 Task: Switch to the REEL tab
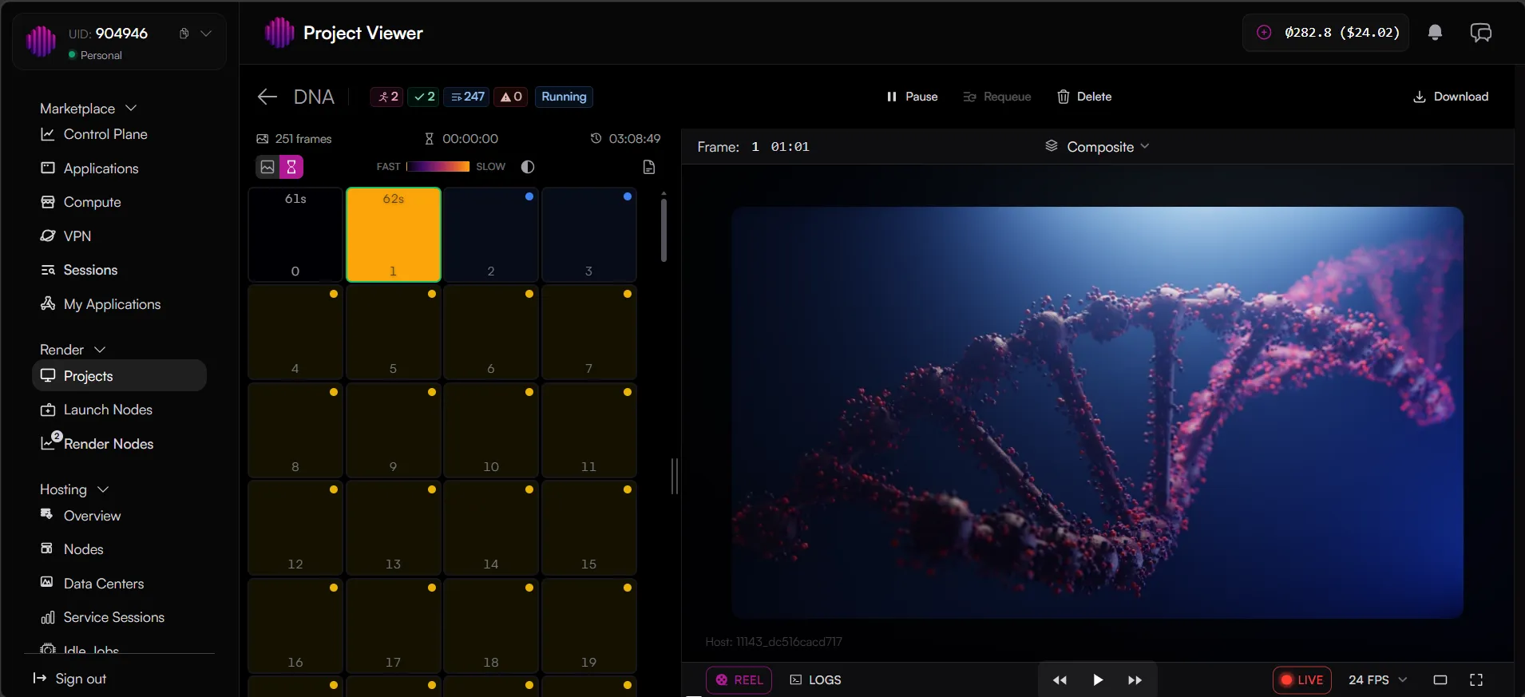[739, 680]
